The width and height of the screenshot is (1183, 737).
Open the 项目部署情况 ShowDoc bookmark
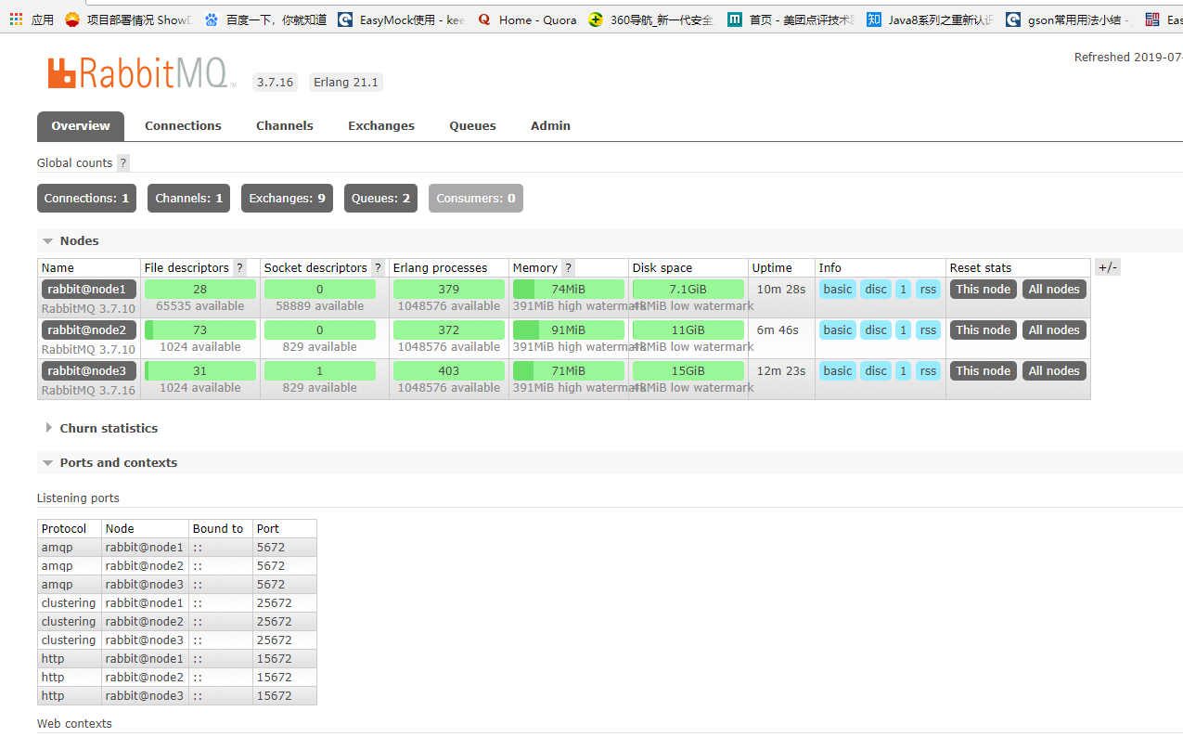(x=128, y=19)
